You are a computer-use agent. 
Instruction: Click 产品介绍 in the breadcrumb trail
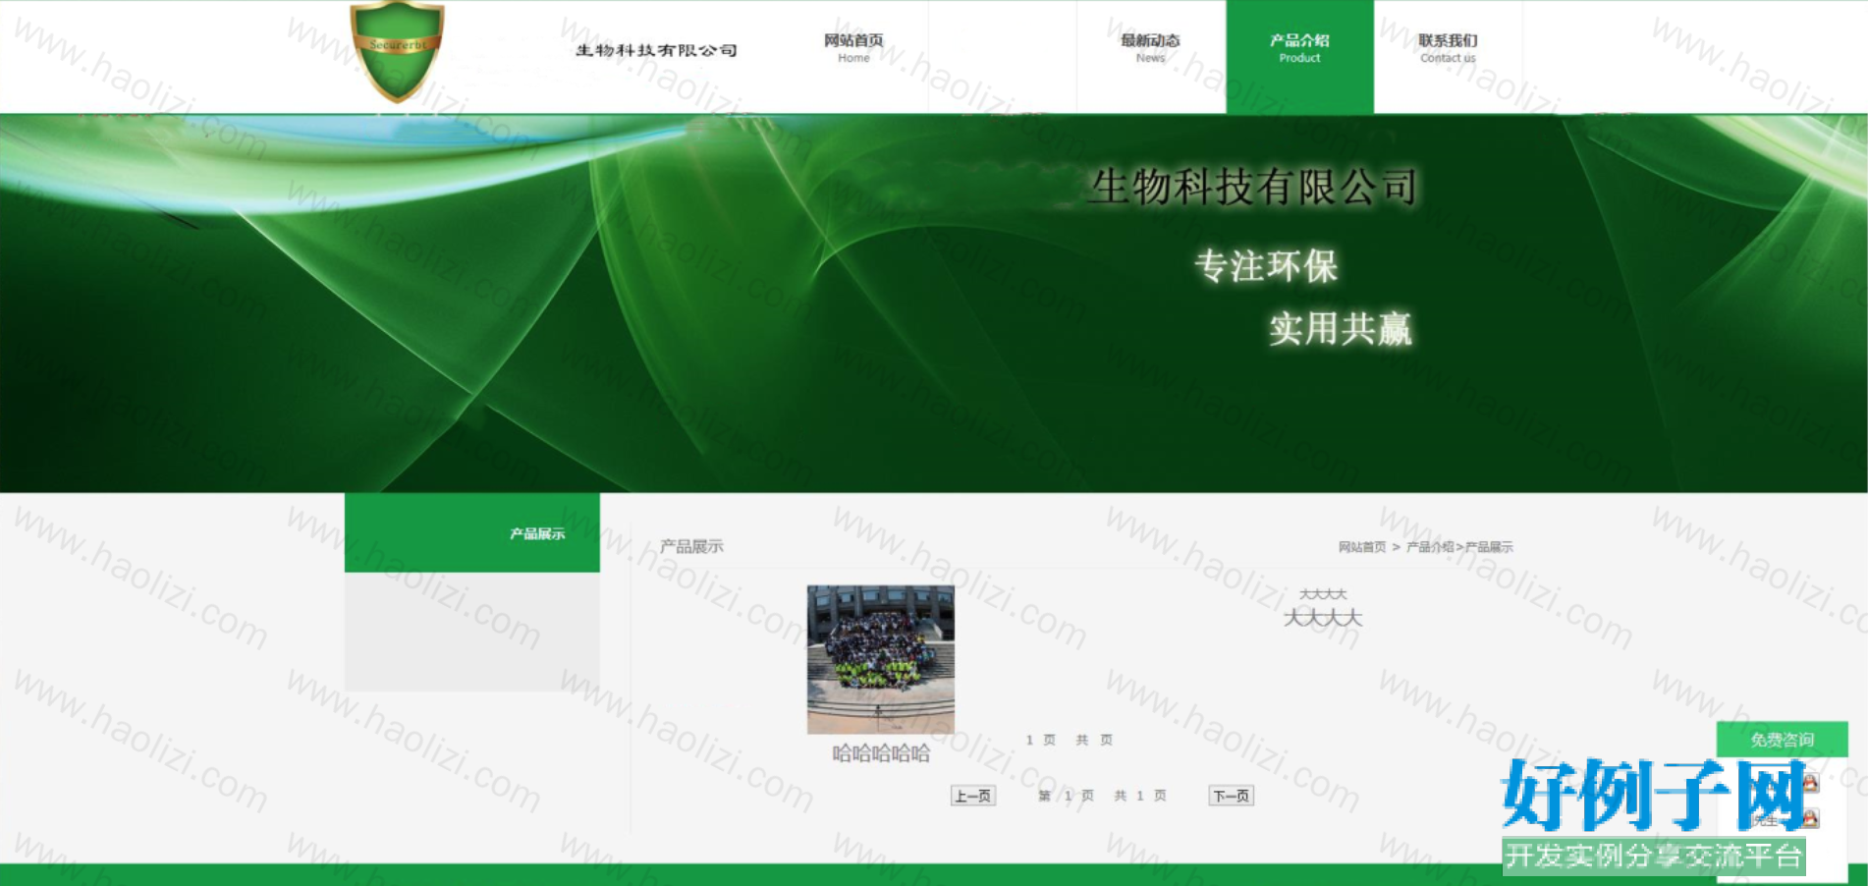[1430, 547]
